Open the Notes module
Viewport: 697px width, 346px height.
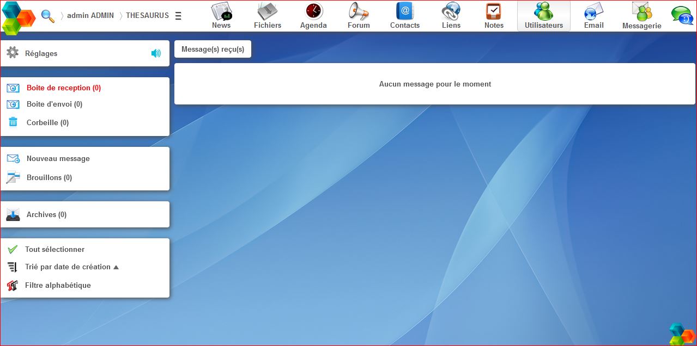[x=493, y=15]
